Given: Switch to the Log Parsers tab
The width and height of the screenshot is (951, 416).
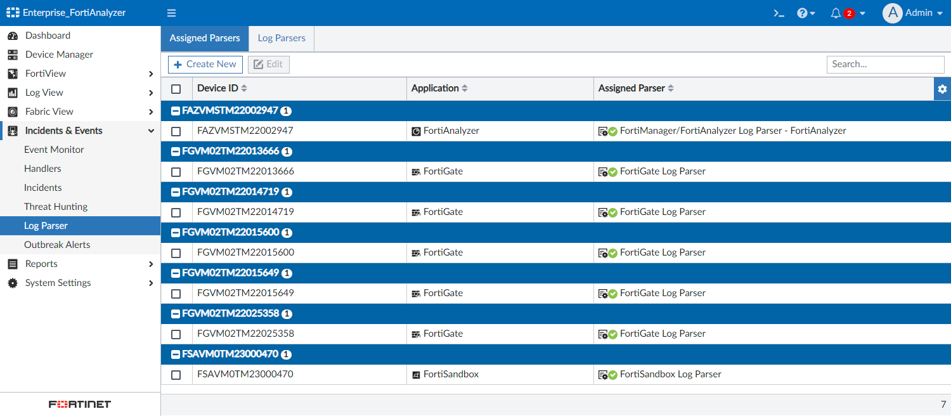Looking at the screenshot, I should [x=281, y=38].
